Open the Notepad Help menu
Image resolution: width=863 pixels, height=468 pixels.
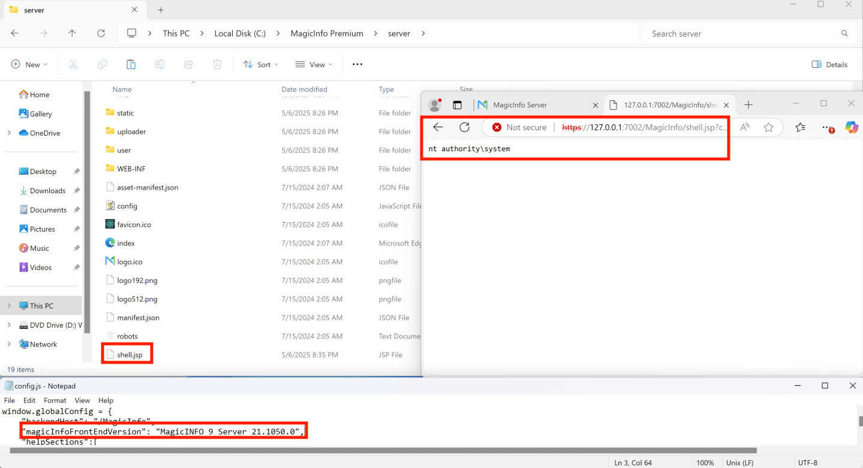[106, 400]
